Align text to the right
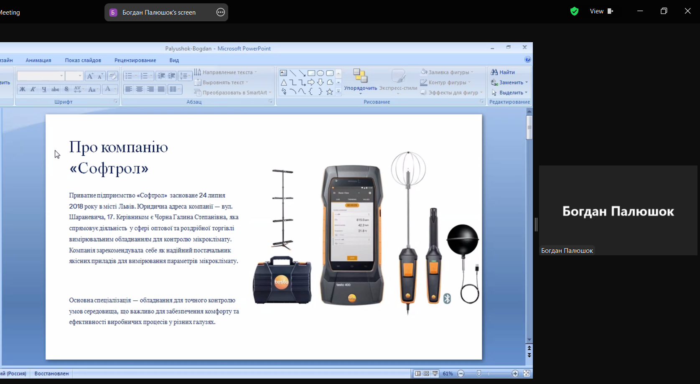700x384 pixels. pos(150,89)
